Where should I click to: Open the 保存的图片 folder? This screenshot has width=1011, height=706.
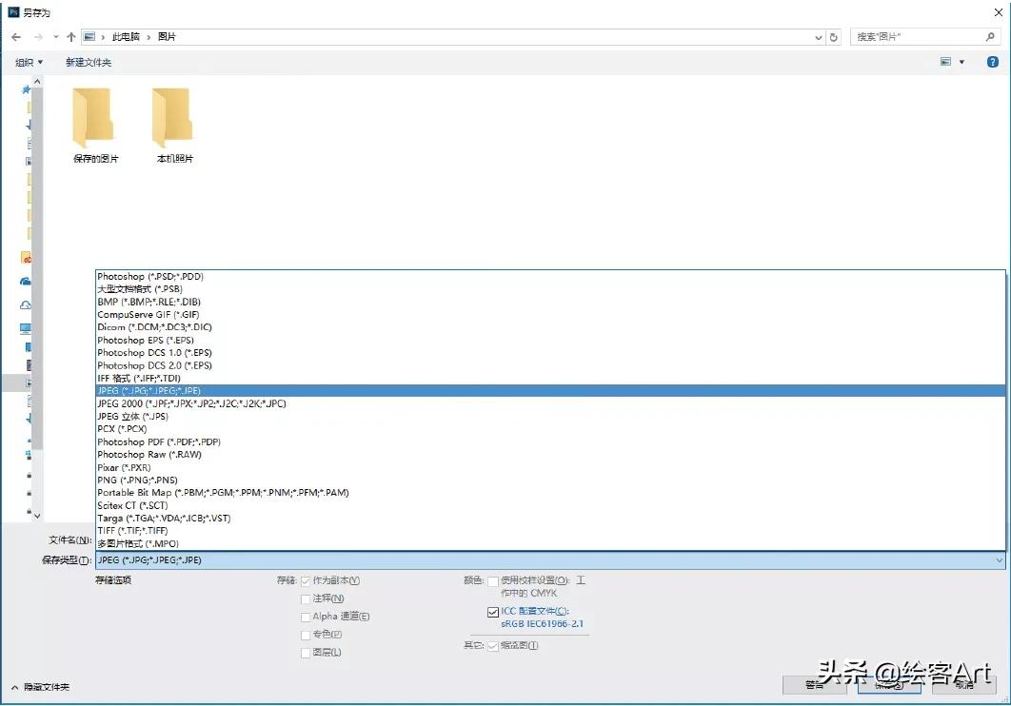pos(95,127)
